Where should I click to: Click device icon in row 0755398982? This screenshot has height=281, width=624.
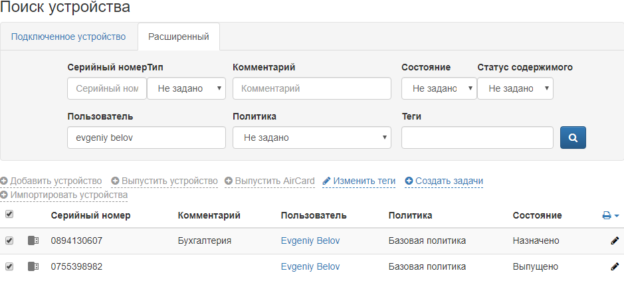point(33,266)
